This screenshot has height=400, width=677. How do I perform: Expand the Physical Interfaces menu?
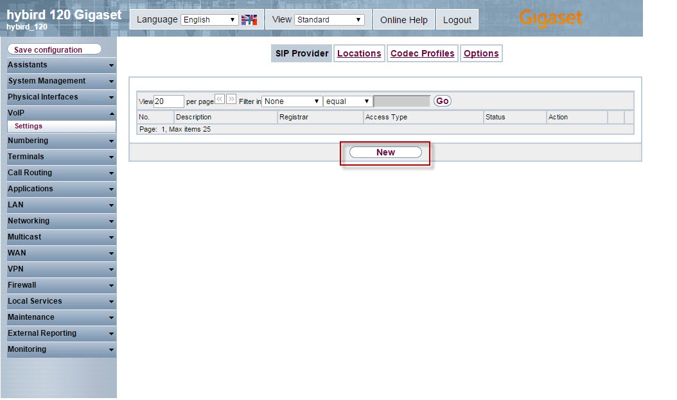tap(61, 97)
